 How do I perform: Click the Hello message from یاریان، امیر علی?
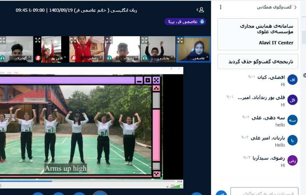[x=280, y=145]
